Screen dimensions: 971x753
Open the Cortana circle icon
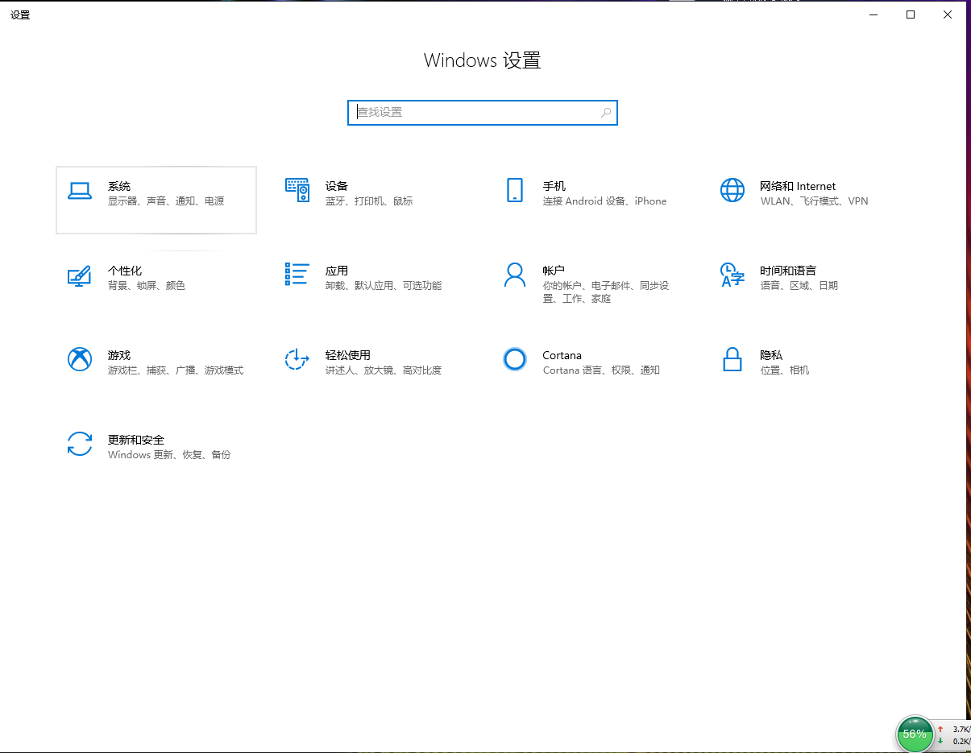click(x=514, y=359)
